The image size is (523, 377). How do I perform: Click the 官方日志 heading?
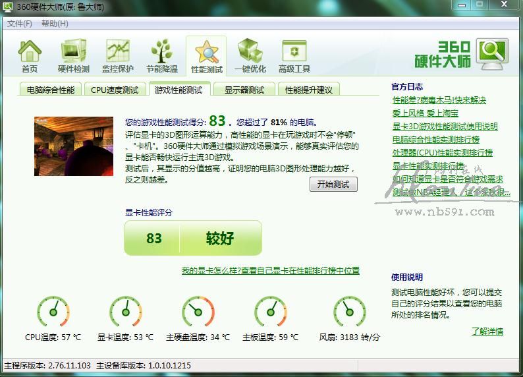coord(407,87)
